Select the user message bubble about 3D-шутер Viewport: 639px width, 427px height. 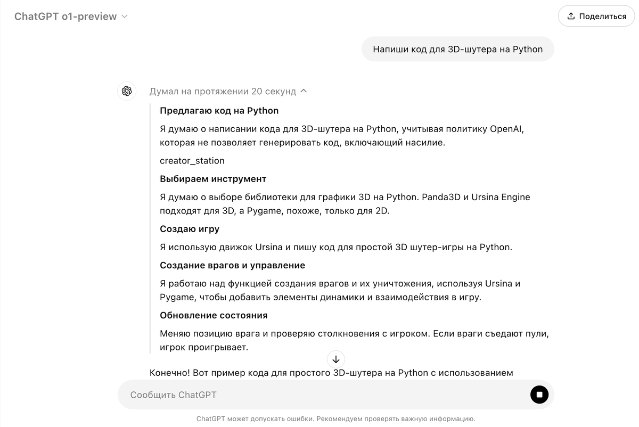[x=458, y=48]
